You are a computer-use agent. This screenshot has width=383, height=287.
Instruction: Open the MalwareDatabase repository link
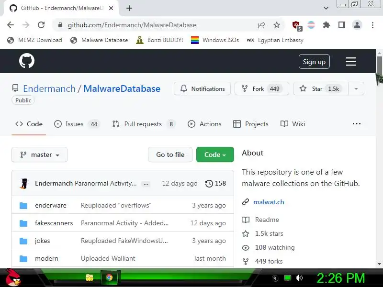pyautogui.click(x=122, y=88)
